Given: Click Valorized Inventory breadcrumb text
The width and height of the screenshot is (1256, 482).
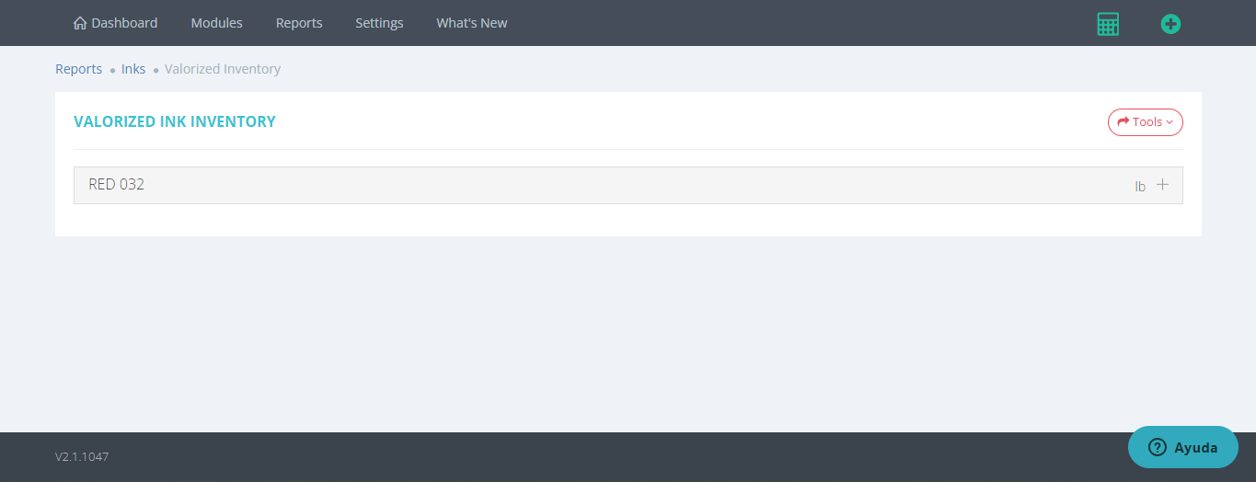Looking at the screenshot, I should tap(223, 69).
